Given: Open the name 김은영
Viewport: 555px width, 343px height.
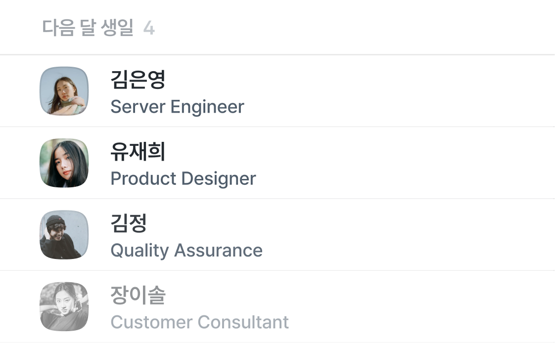Looking at the screenshot, I should pyautogui.click(x=138, y=80).
